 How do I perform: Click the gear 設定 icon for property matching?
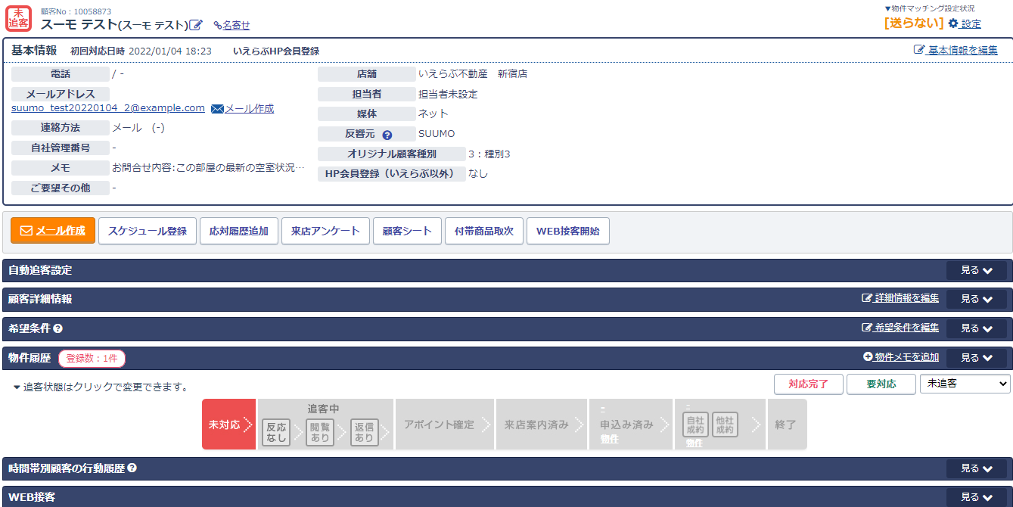point(953,23)
